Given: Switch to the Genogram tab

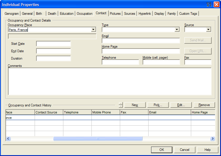Looking at the screenshot, I should [x=12, y=14].
